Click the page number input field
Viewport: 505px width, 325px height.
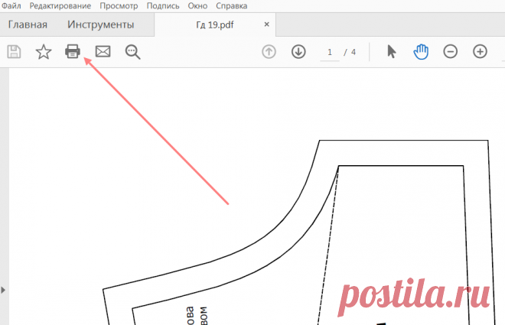(330, 52)
